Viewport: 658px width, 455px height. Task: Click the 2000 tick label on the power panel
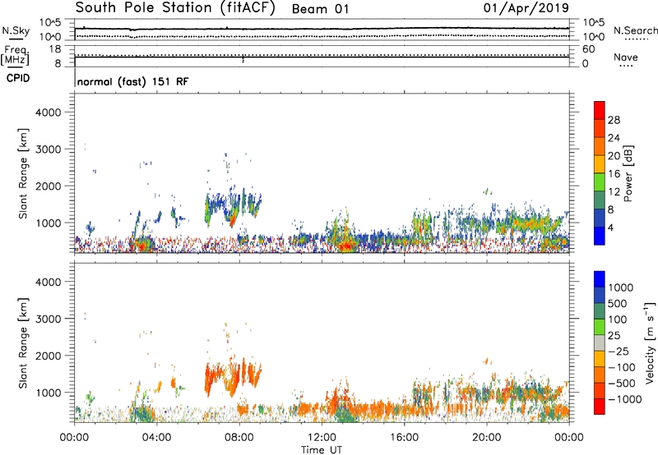(48, 186)
